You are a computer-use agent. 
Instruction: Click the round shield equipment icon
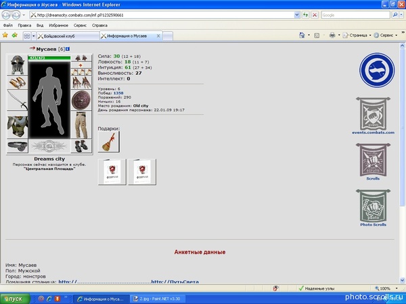[x=81, y=100]
